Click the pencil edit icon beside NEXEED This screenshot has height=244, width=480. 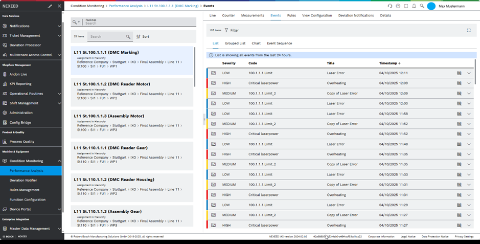50,6
